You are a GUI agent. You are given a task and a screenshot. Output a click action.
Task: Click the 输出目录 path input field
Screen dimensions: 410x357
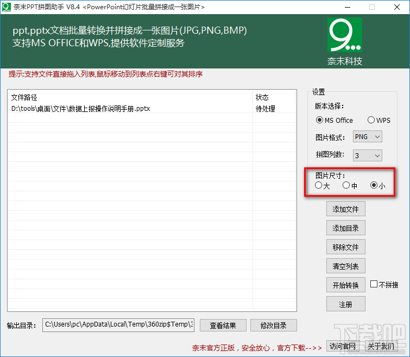click(x=118, y=325)
